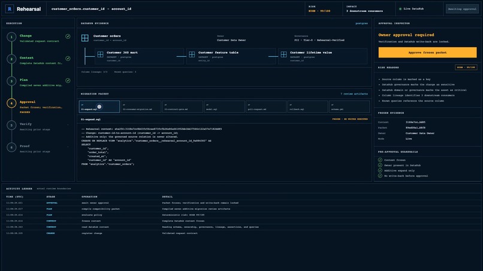The height and width of the screenshot is (271, 483).
Task: Click the CREATE OR REPLACE VIEW code line
Action: [146, 141]
